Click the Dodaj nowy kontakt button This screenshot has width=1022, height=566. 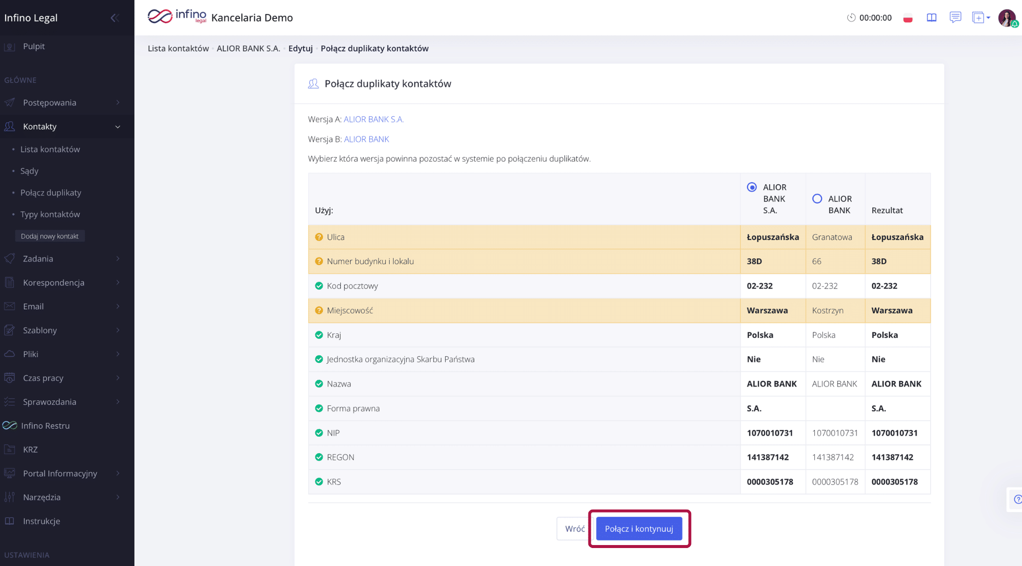coord(49,236)
